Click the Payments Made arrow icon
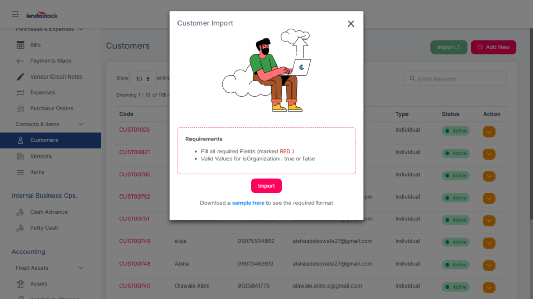Viewport: 533px width, 299px height. [x=21, y=61]
